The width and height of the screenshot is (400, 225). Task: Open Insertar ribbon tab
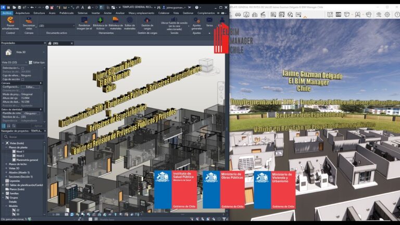click(x=96, y=13)
